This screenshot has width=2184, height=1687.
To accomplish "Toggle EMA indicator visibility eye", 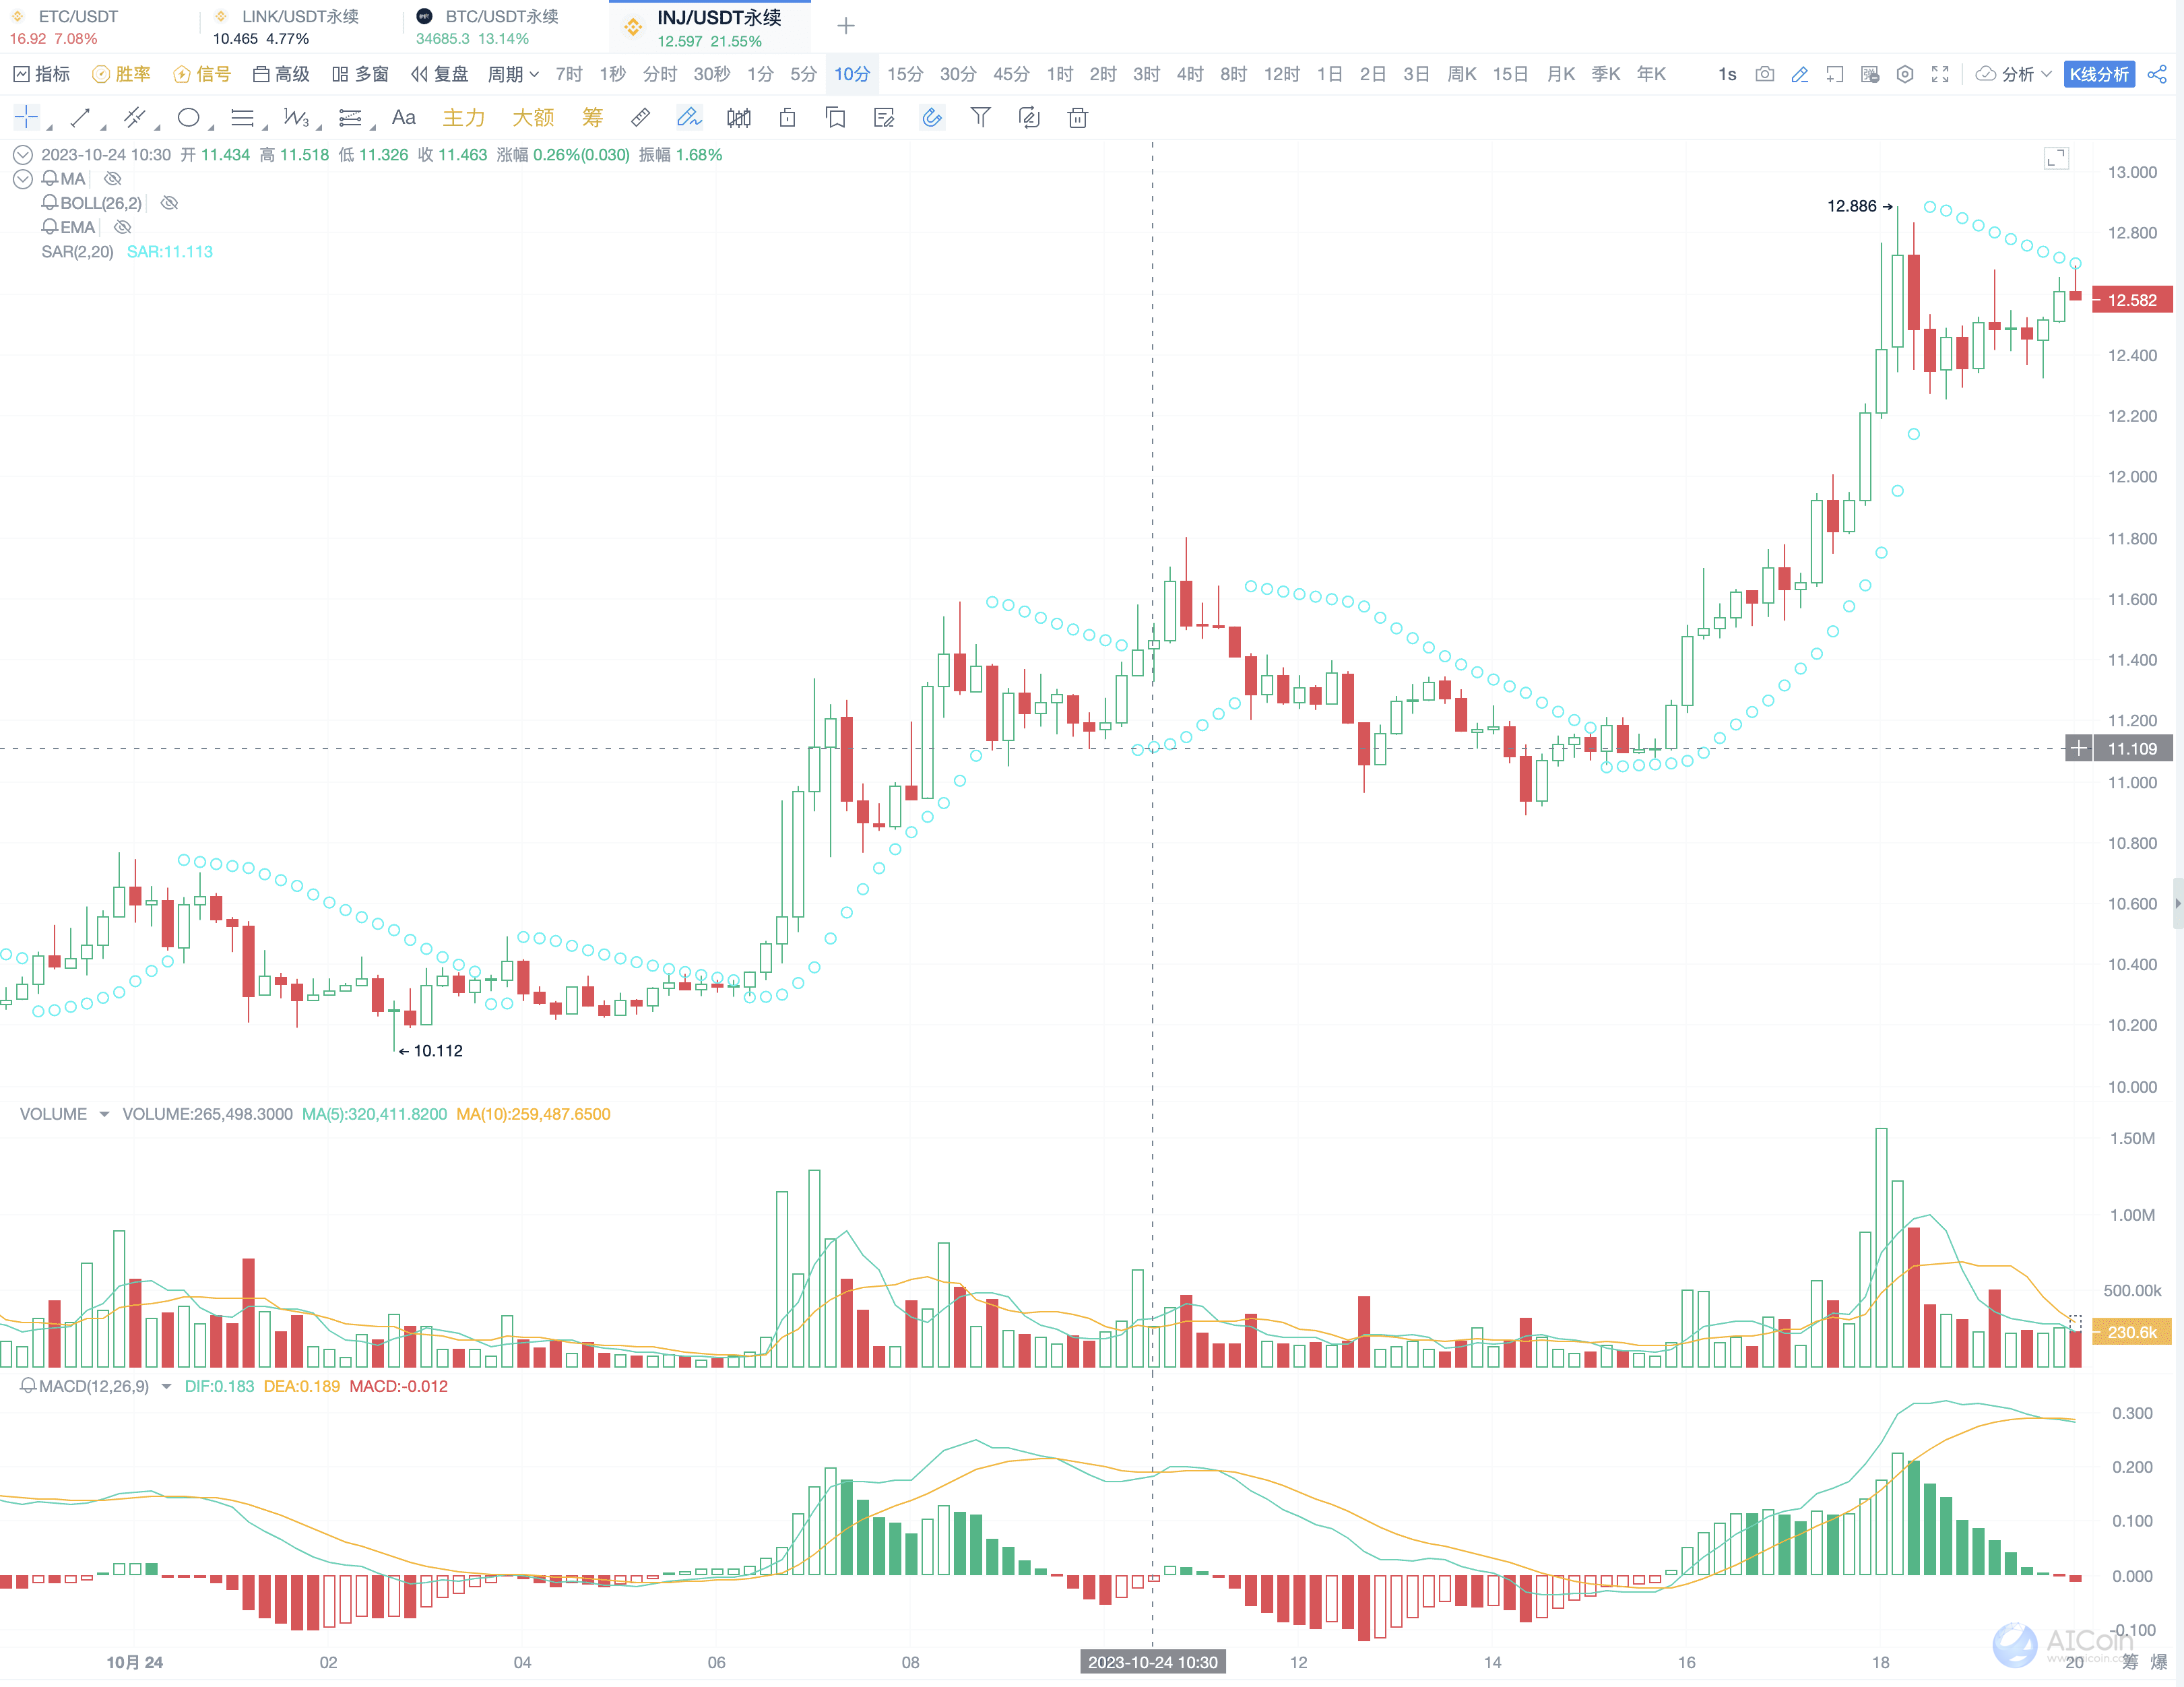I will [x=123, y=227].
